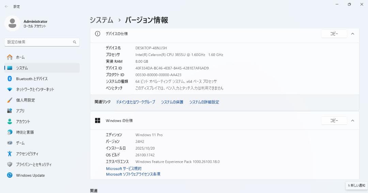The height and width of the screenshot is (193, 368).
Task: Click Windows Feature Experience Pack value
Action: 178,162
